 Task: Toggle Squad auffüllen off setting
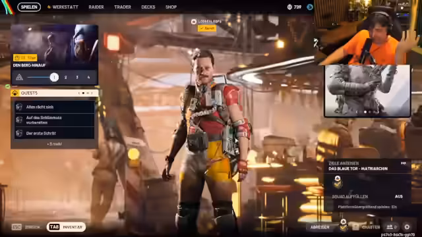(x=367, y=196)
